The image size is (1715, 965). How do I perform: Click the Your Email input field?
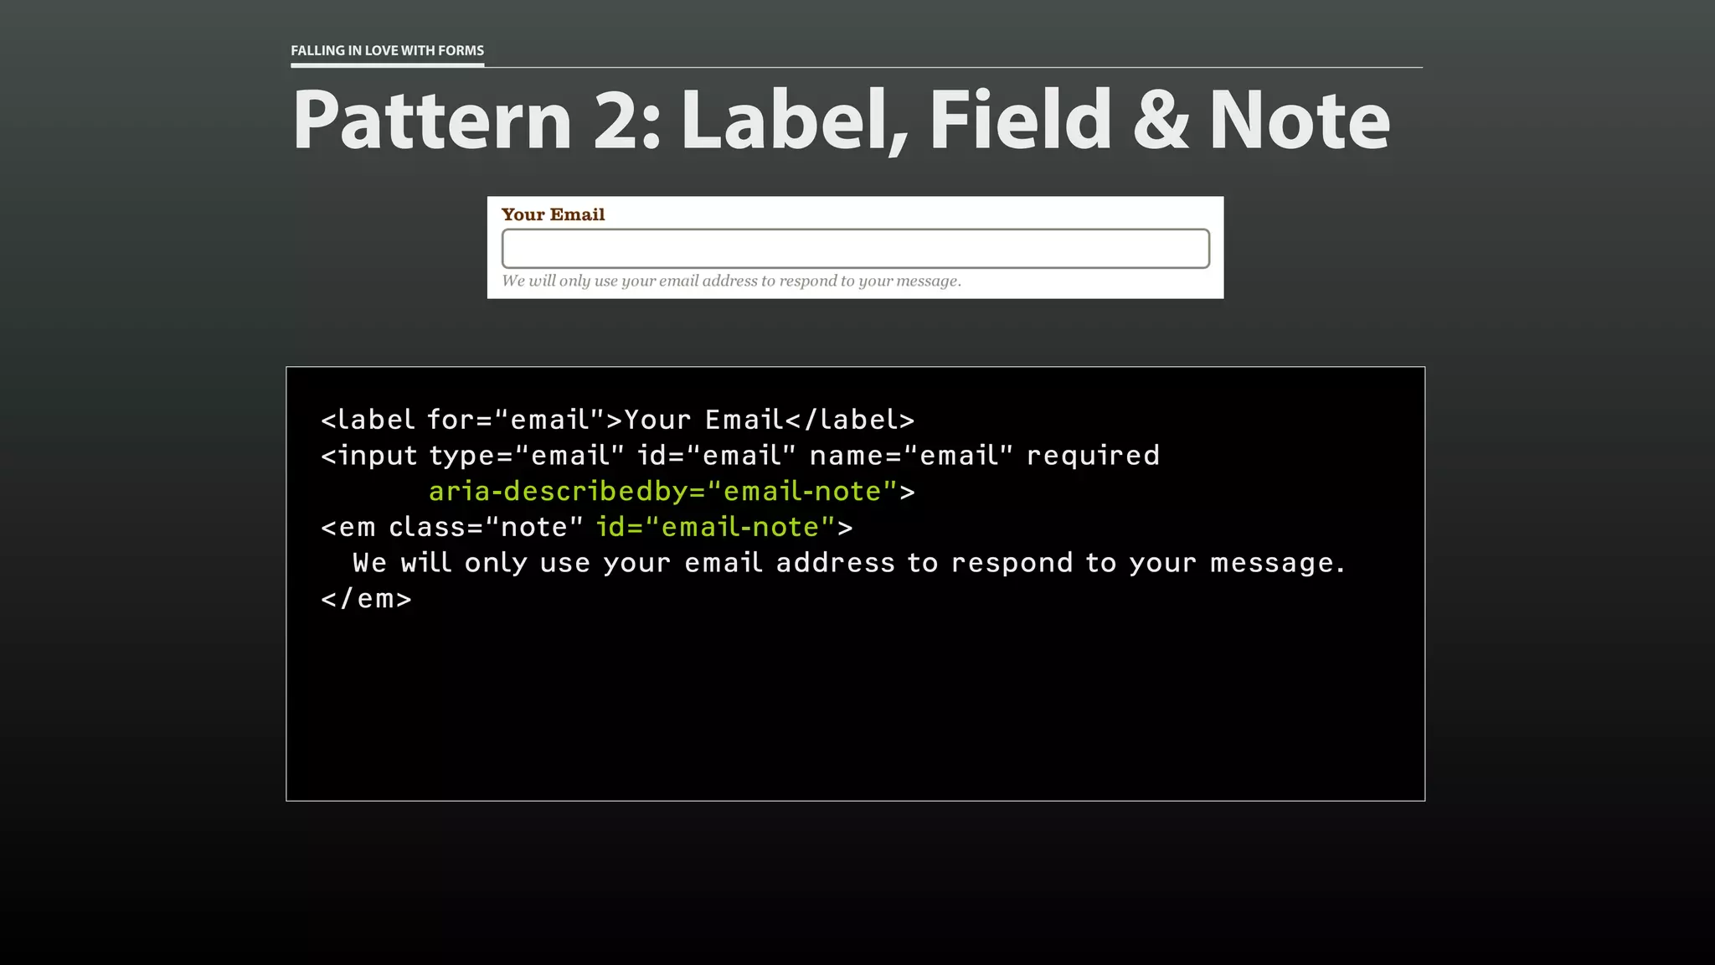click(855, 248)
